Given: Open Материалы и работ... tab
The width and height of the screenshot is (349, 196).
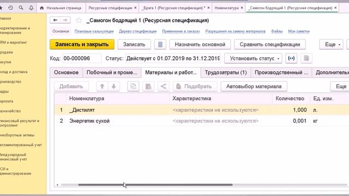Looking at the screenshot, I should tap(171, 72).
